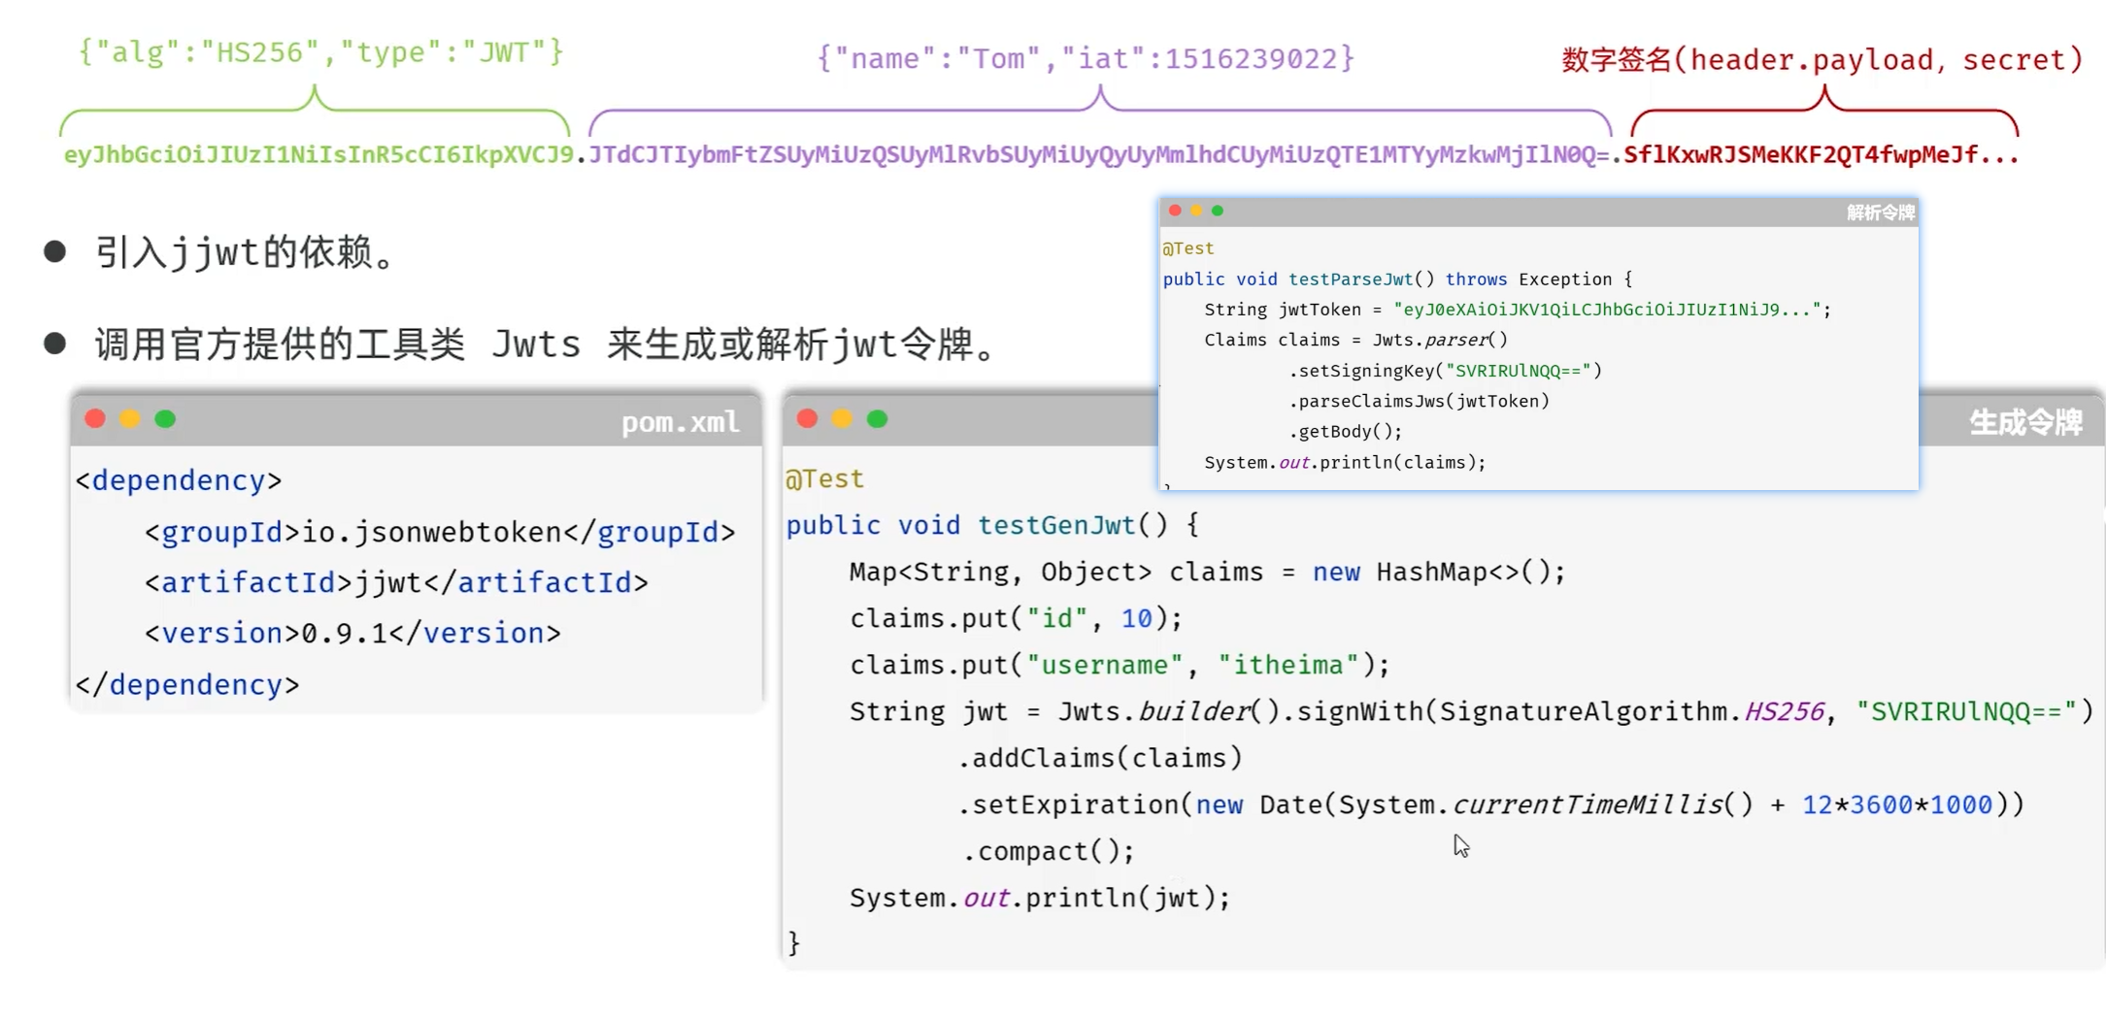Click the {"alg":"HS256","type":"JWT"} header JSON

click(x=321, y=51)
